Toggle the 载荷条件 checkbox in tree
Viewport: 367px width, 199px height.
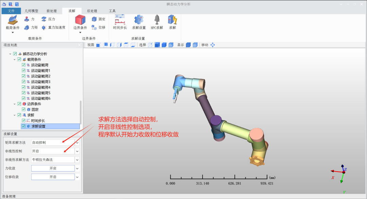click(x=19, y=59)
